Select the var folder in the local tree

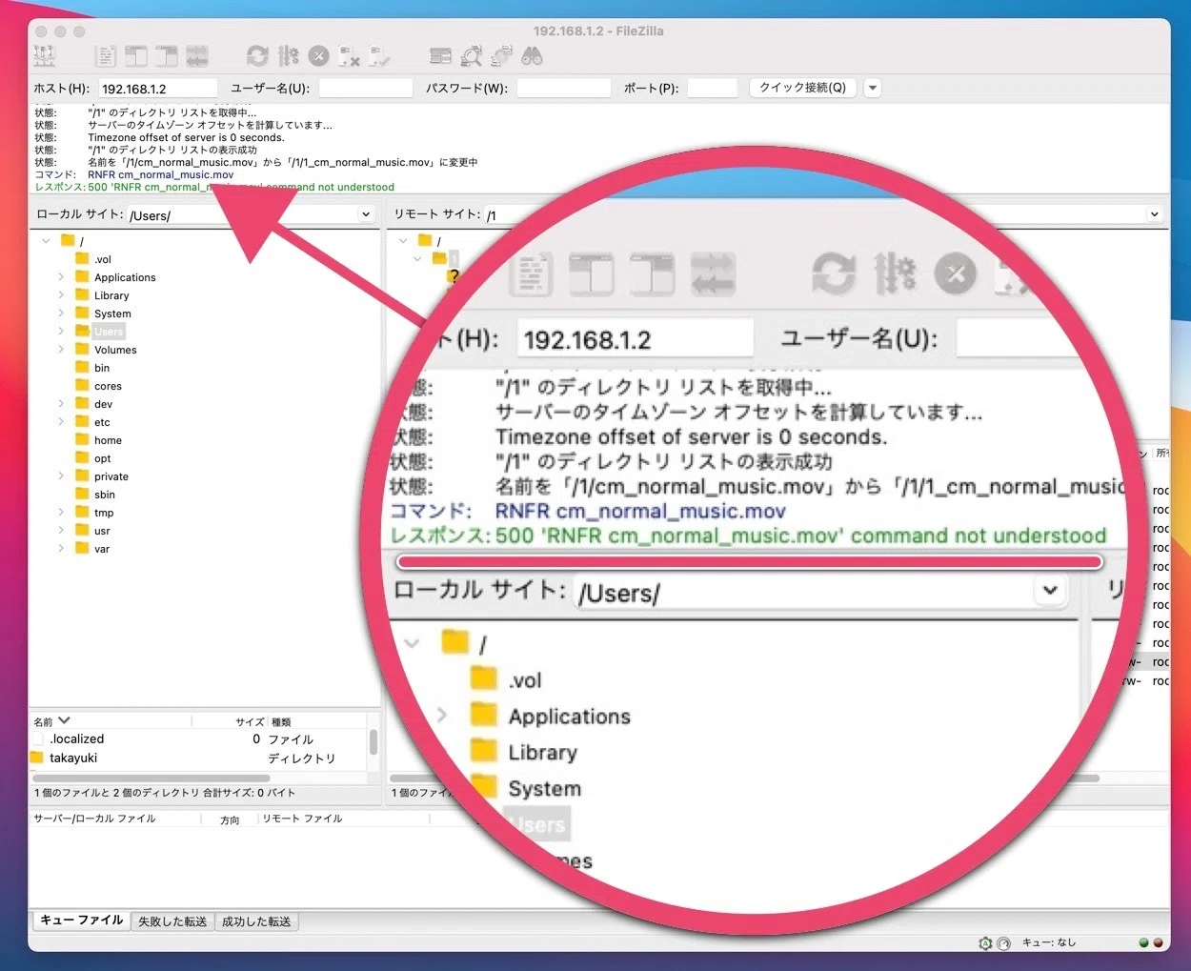(102, 549)
